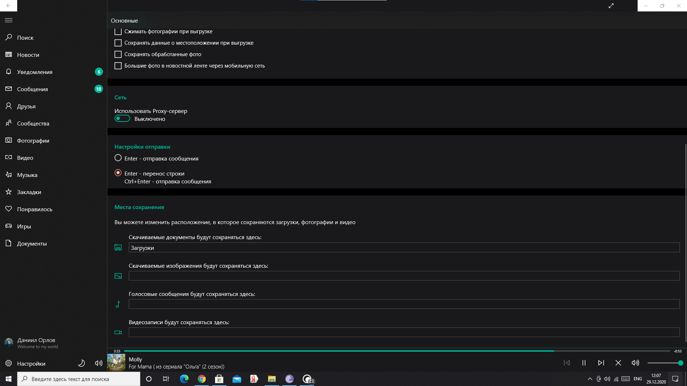Skip to next track
The height and width of the screenshot is (386, 687).
[x=601, y=363]
